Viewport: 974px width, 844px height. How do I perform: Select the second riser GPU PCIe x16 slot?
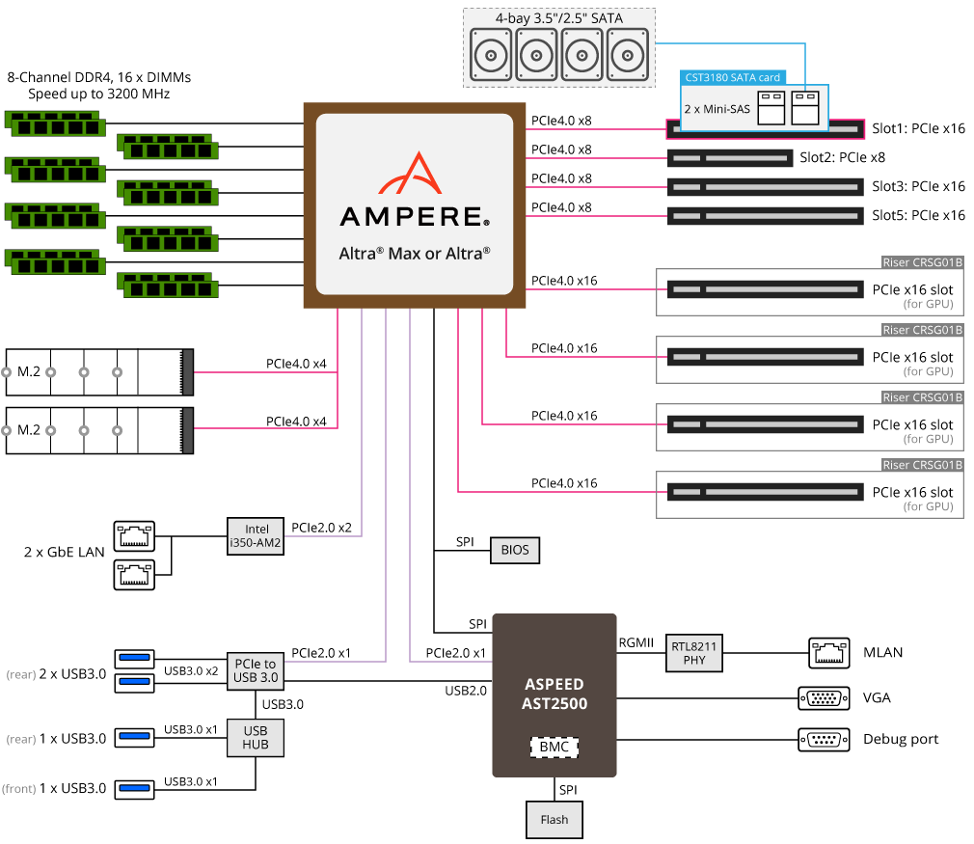[766, 357]
